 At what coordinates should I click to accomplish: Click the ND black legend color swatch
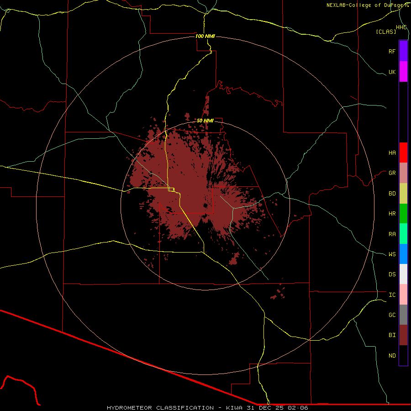(403, 355)
